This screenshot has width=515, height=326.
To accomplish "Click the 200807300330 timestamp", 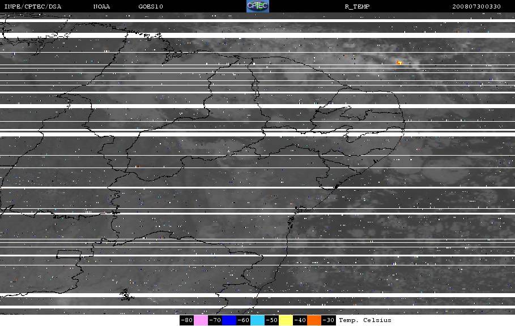I will 476,7.
